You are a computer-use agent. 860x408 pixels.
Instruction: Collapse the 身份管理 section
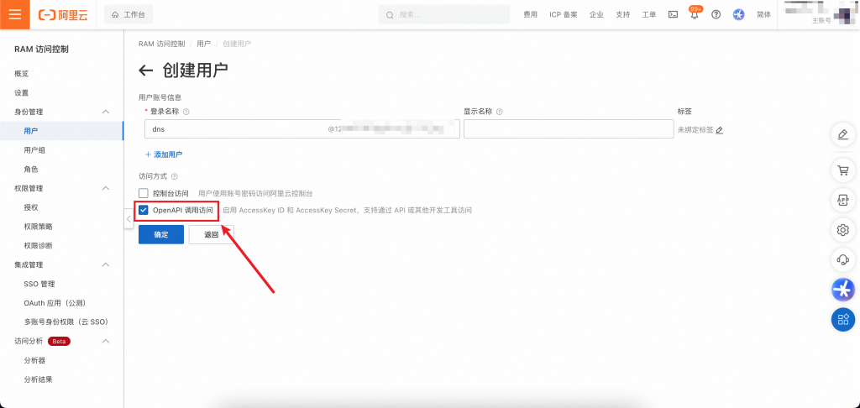point(106,112)
